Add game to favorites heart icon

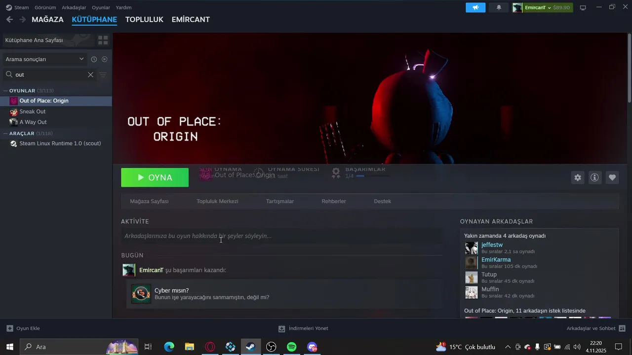tap(612, 177)
